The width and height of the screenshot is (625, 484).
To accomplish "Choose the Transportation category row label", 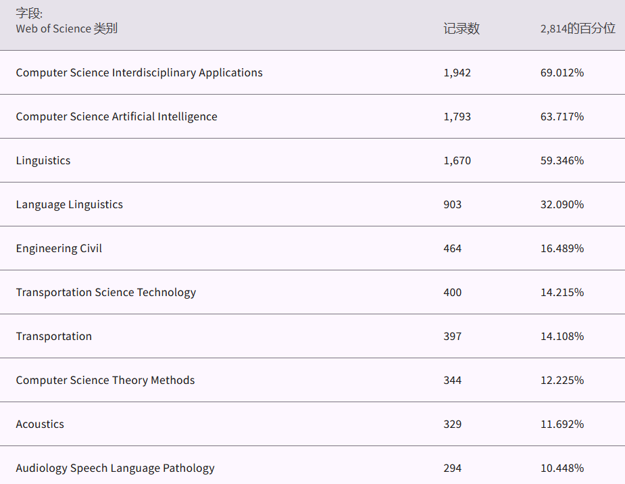I will click(x=54, y=336).
